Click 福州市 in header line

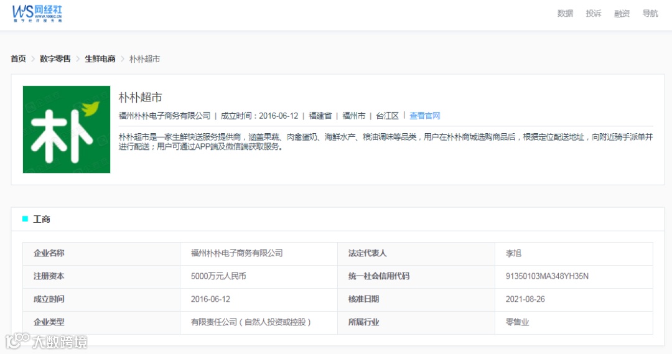(354, 116)
